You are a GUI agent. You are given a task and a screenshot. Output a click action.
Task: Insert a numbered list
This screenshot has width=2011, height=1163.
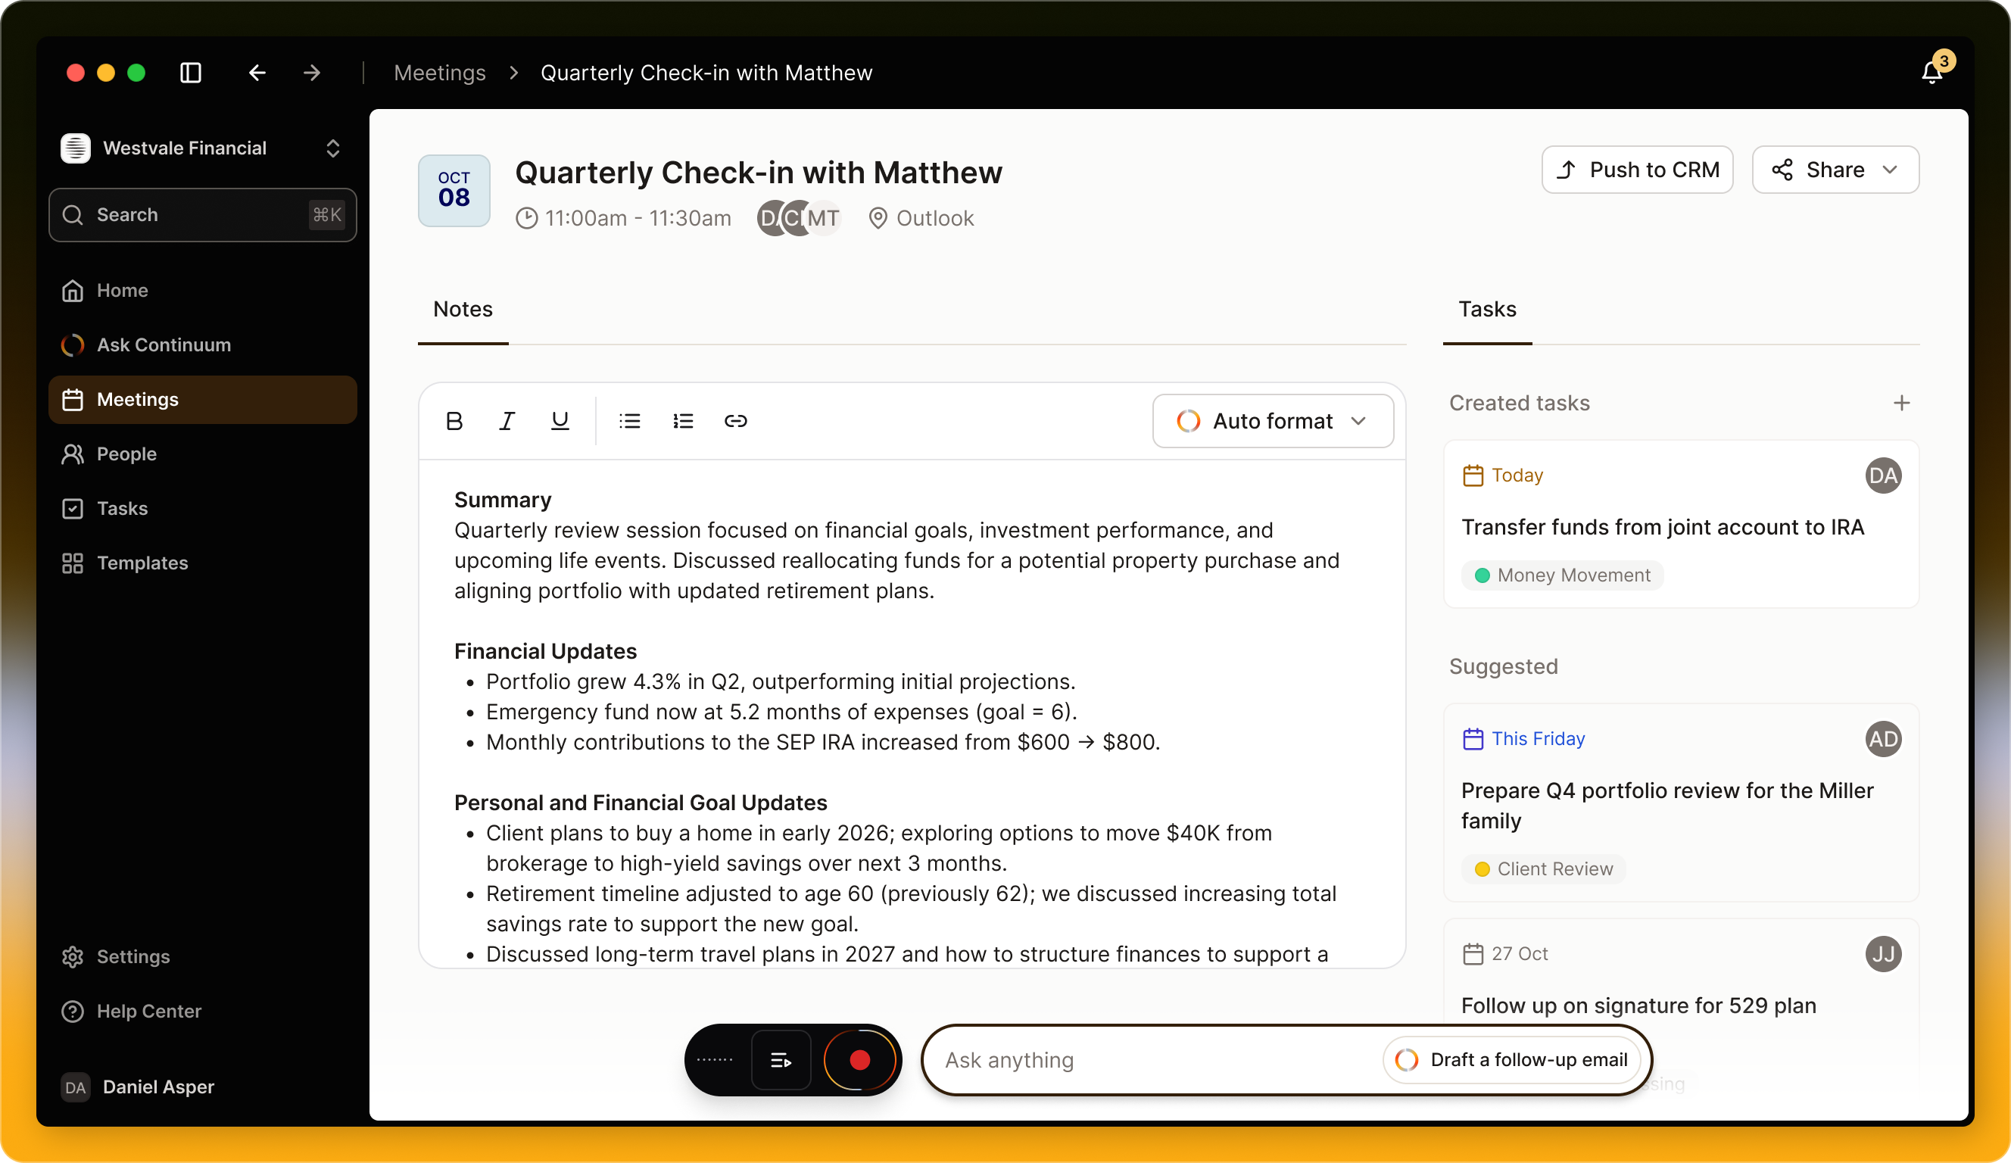click(683, 421)
